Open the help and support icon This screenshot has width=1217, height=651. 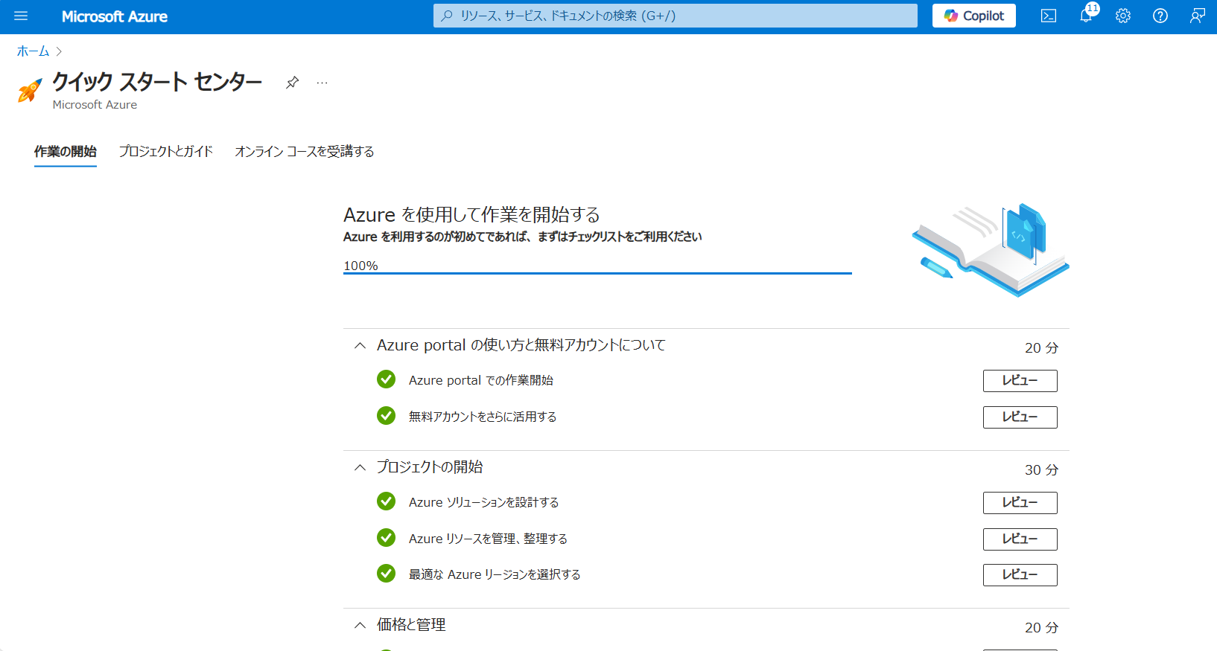click(1160, 16)
